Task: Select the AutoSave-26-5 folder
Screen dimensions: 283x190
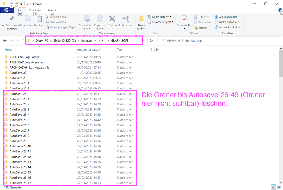Action: (x=19, y=120)
